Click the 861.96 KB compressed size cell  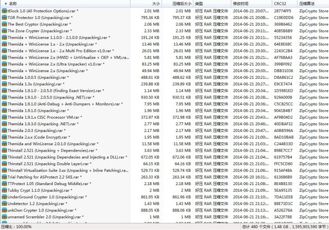[182, 197]
